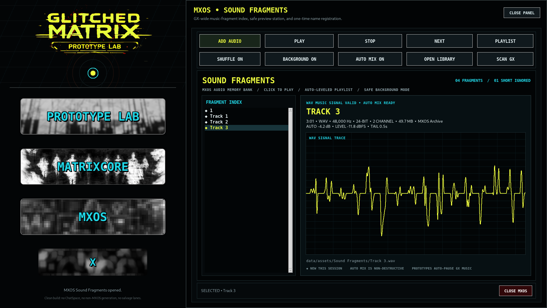Viewport: 547px width, 308px height.
Task: Select fragment '1' in Fragment Index
Action: 246,111
